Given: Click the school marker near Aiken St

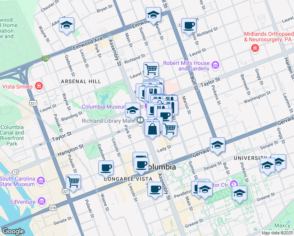Looking at the screenshot, I should [66, 25].
